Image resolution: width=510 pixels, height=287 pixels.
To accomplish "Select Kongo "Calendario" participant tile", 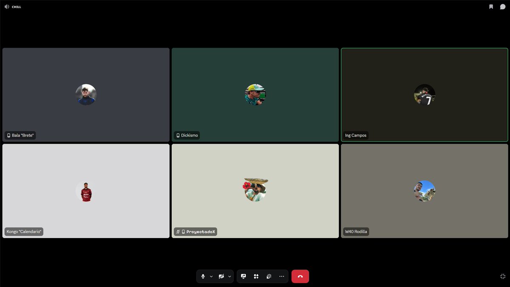I will pyautogui.click(x=86, y=191).
